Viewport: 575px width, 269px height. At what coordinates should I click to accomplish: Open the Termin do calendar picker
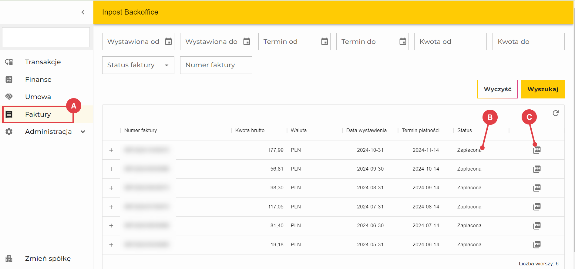403,42
